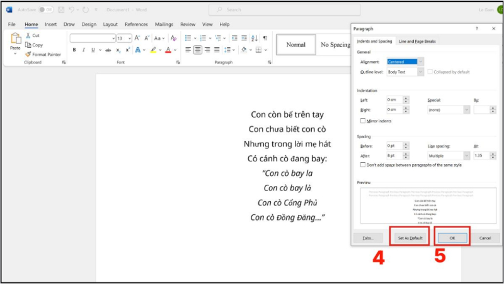The height and width of the screenshot is (284, 504).
Task: Check Collapsed by default checkbox
Action: coord(430,72)
